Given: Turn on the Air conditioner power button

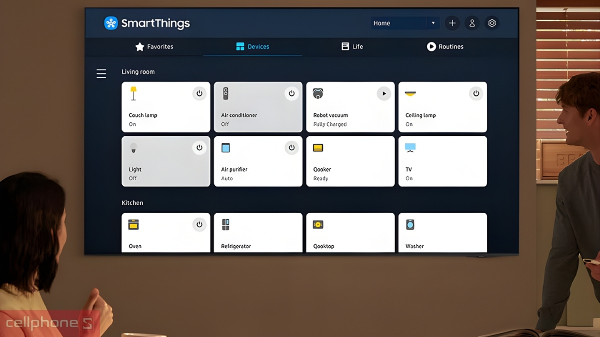Looking at the screenshot, I should (291, 93).
